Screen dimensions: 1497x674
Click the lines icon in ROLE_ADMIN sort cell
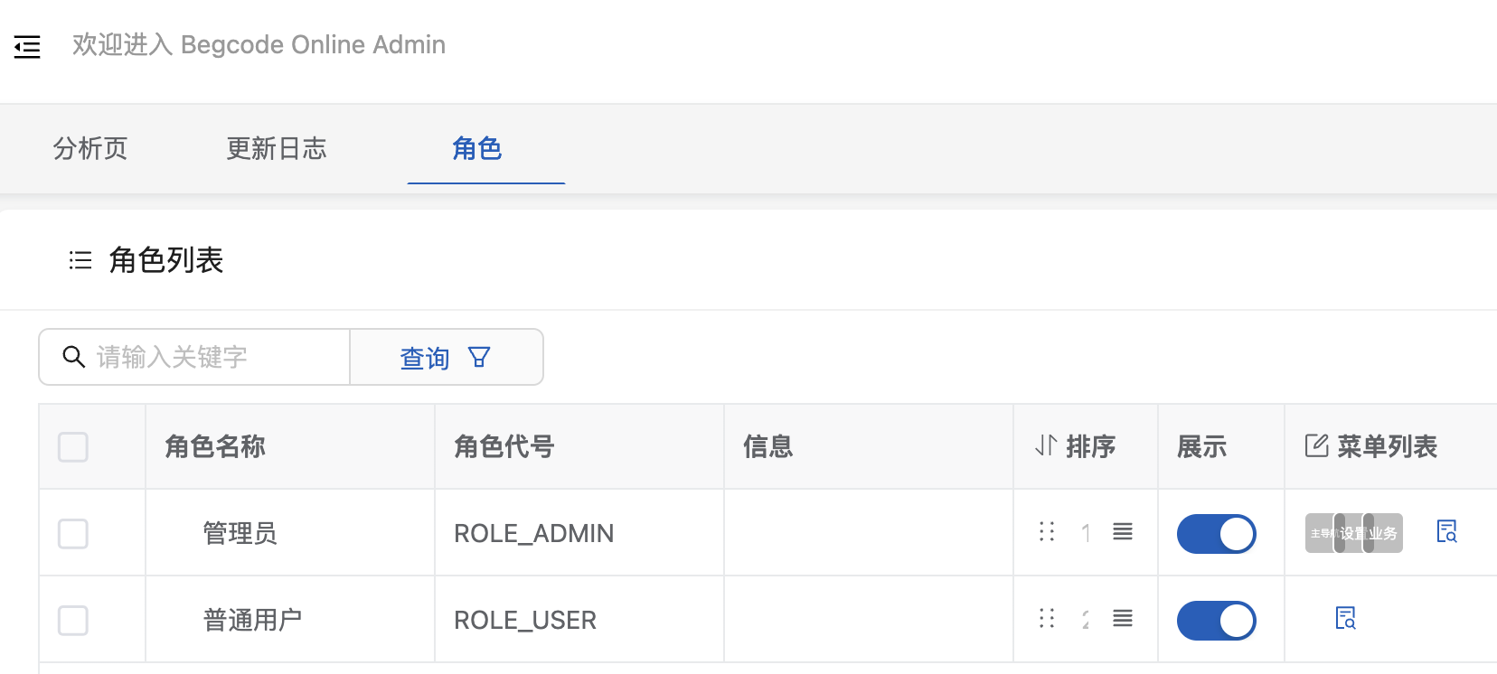click(1123, 531)
